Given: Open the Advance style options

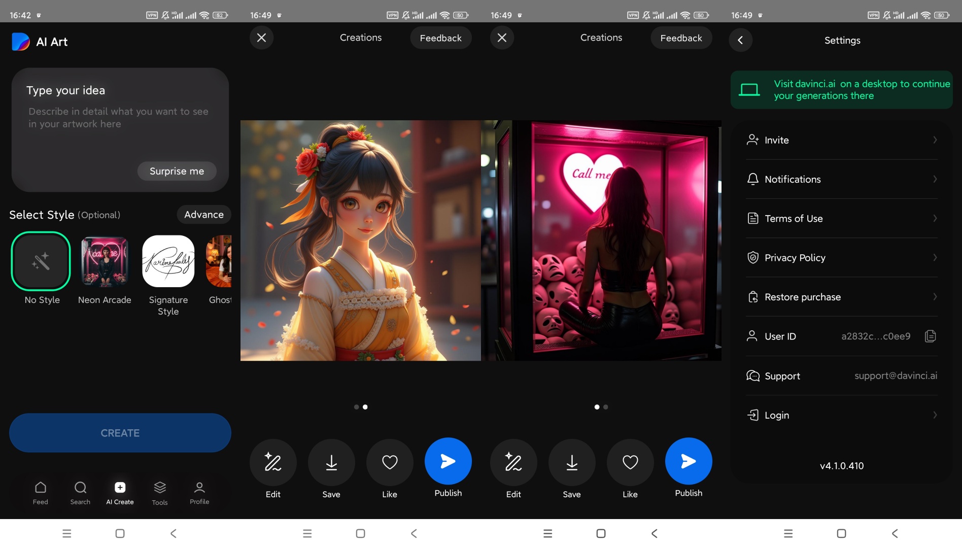Looking at the screenshot, I should [x=203, y=215].
